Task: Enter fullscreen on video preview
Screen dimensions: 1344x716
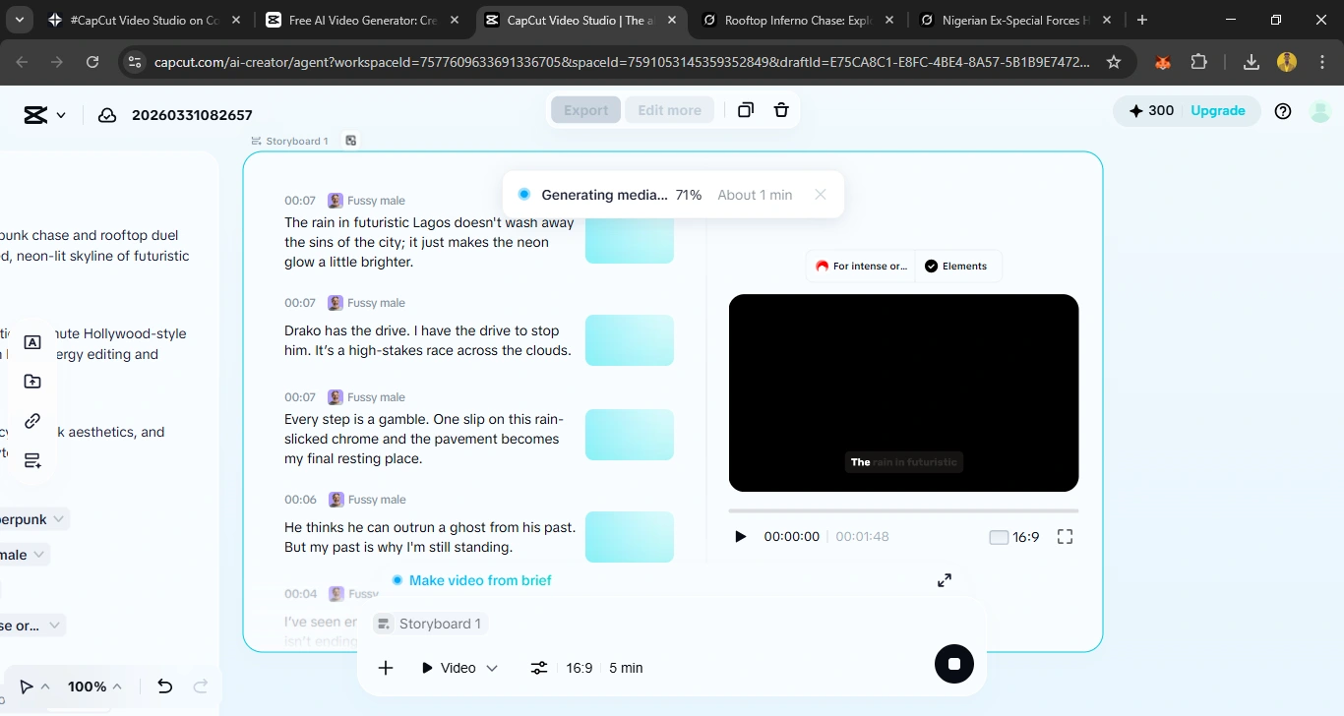Action: [x=1065, y=537]
